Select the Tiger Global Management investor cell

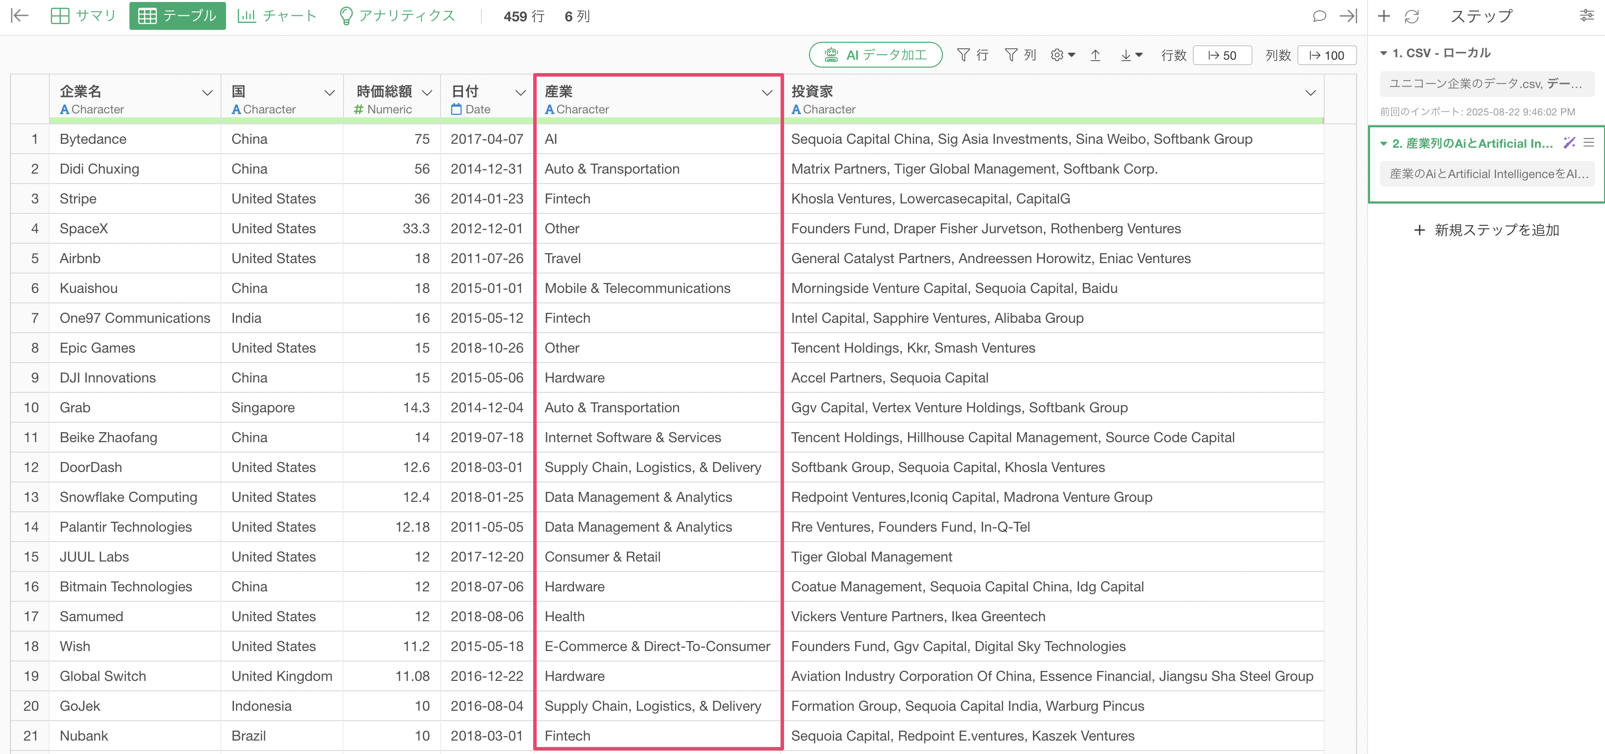(1053, 557)
